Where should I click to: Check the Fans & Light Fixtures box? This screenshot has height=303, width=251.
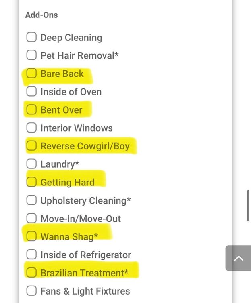click(x=31, y=291)
